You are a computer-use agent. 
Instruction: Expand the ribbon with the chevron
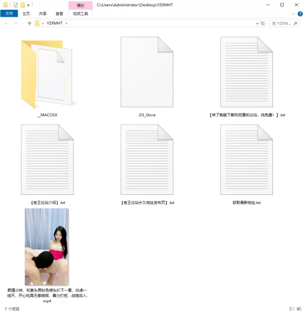click(293, 14)
